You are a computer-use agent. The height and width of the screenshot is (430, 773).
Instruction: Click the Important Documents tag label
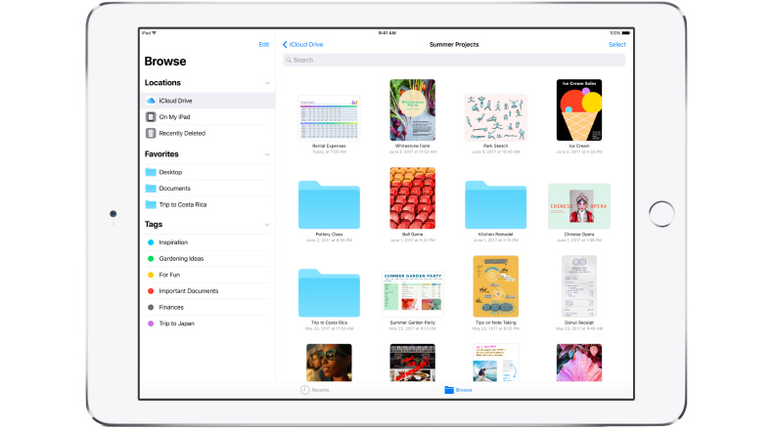(x=188, y=291)
